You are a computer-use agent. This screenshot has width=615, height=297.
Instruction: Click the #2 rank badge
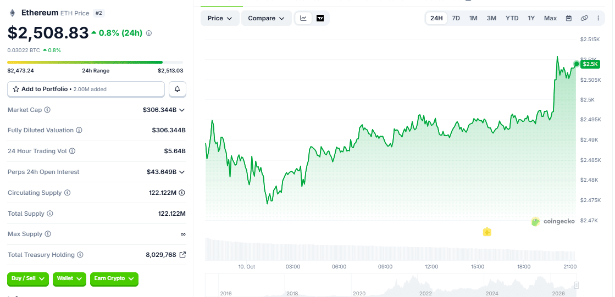pyautogui.click(x=99, y=13)
